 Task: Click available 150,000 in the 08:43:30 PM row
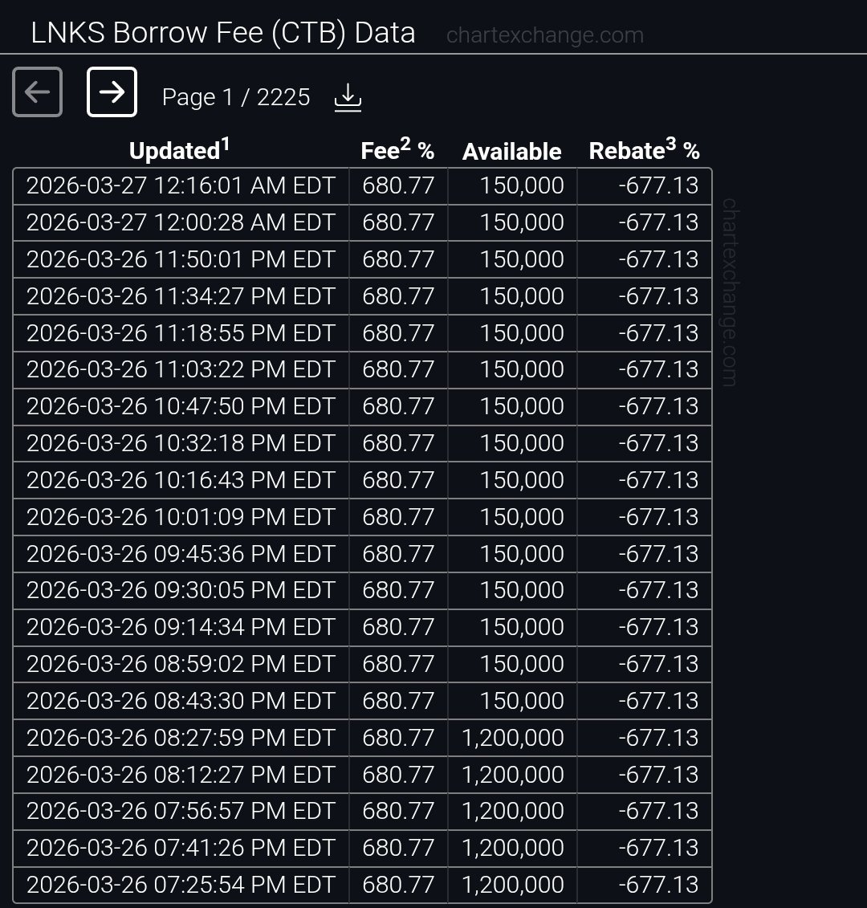click(522, 701)
